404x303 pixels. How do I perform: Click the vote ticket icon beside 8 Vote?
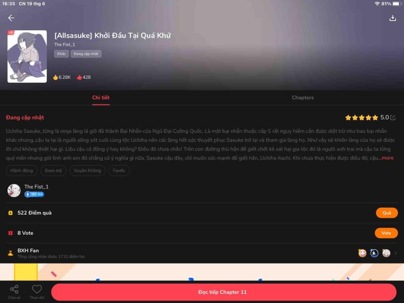point(10,233)
